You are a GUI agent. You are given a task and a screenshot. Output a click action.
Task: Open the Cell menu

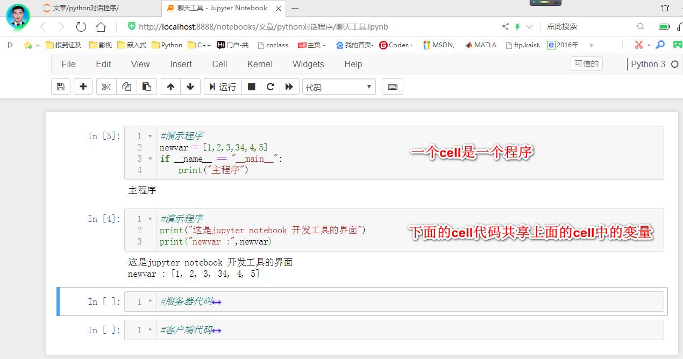tap(219, 64)
